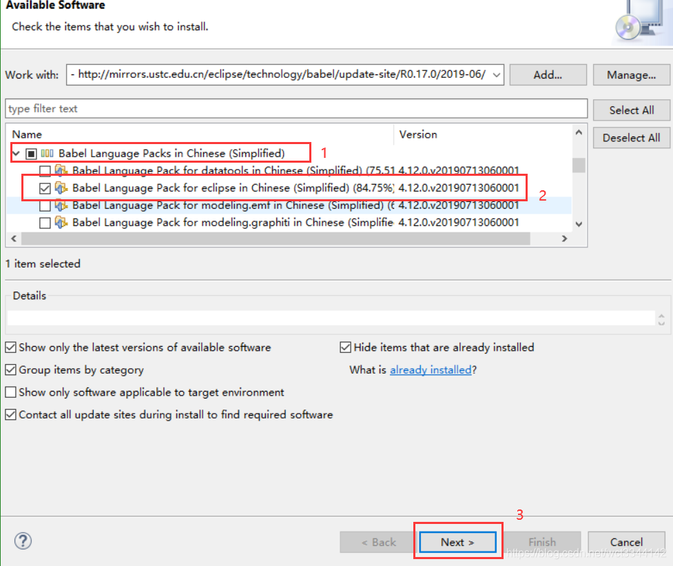
Task: Select the datatools language pack row text
Action: [233, 170]
